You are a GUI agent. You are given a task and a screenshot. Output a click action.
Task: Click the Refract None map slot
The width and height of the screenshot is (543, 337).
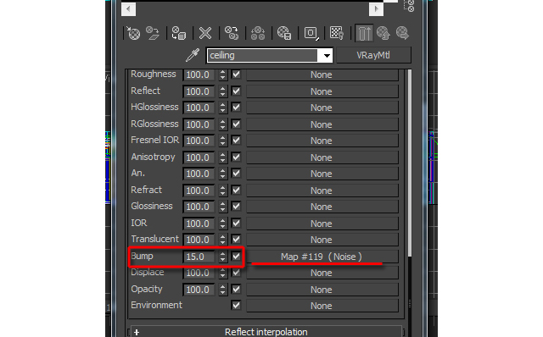coord(322,191)
